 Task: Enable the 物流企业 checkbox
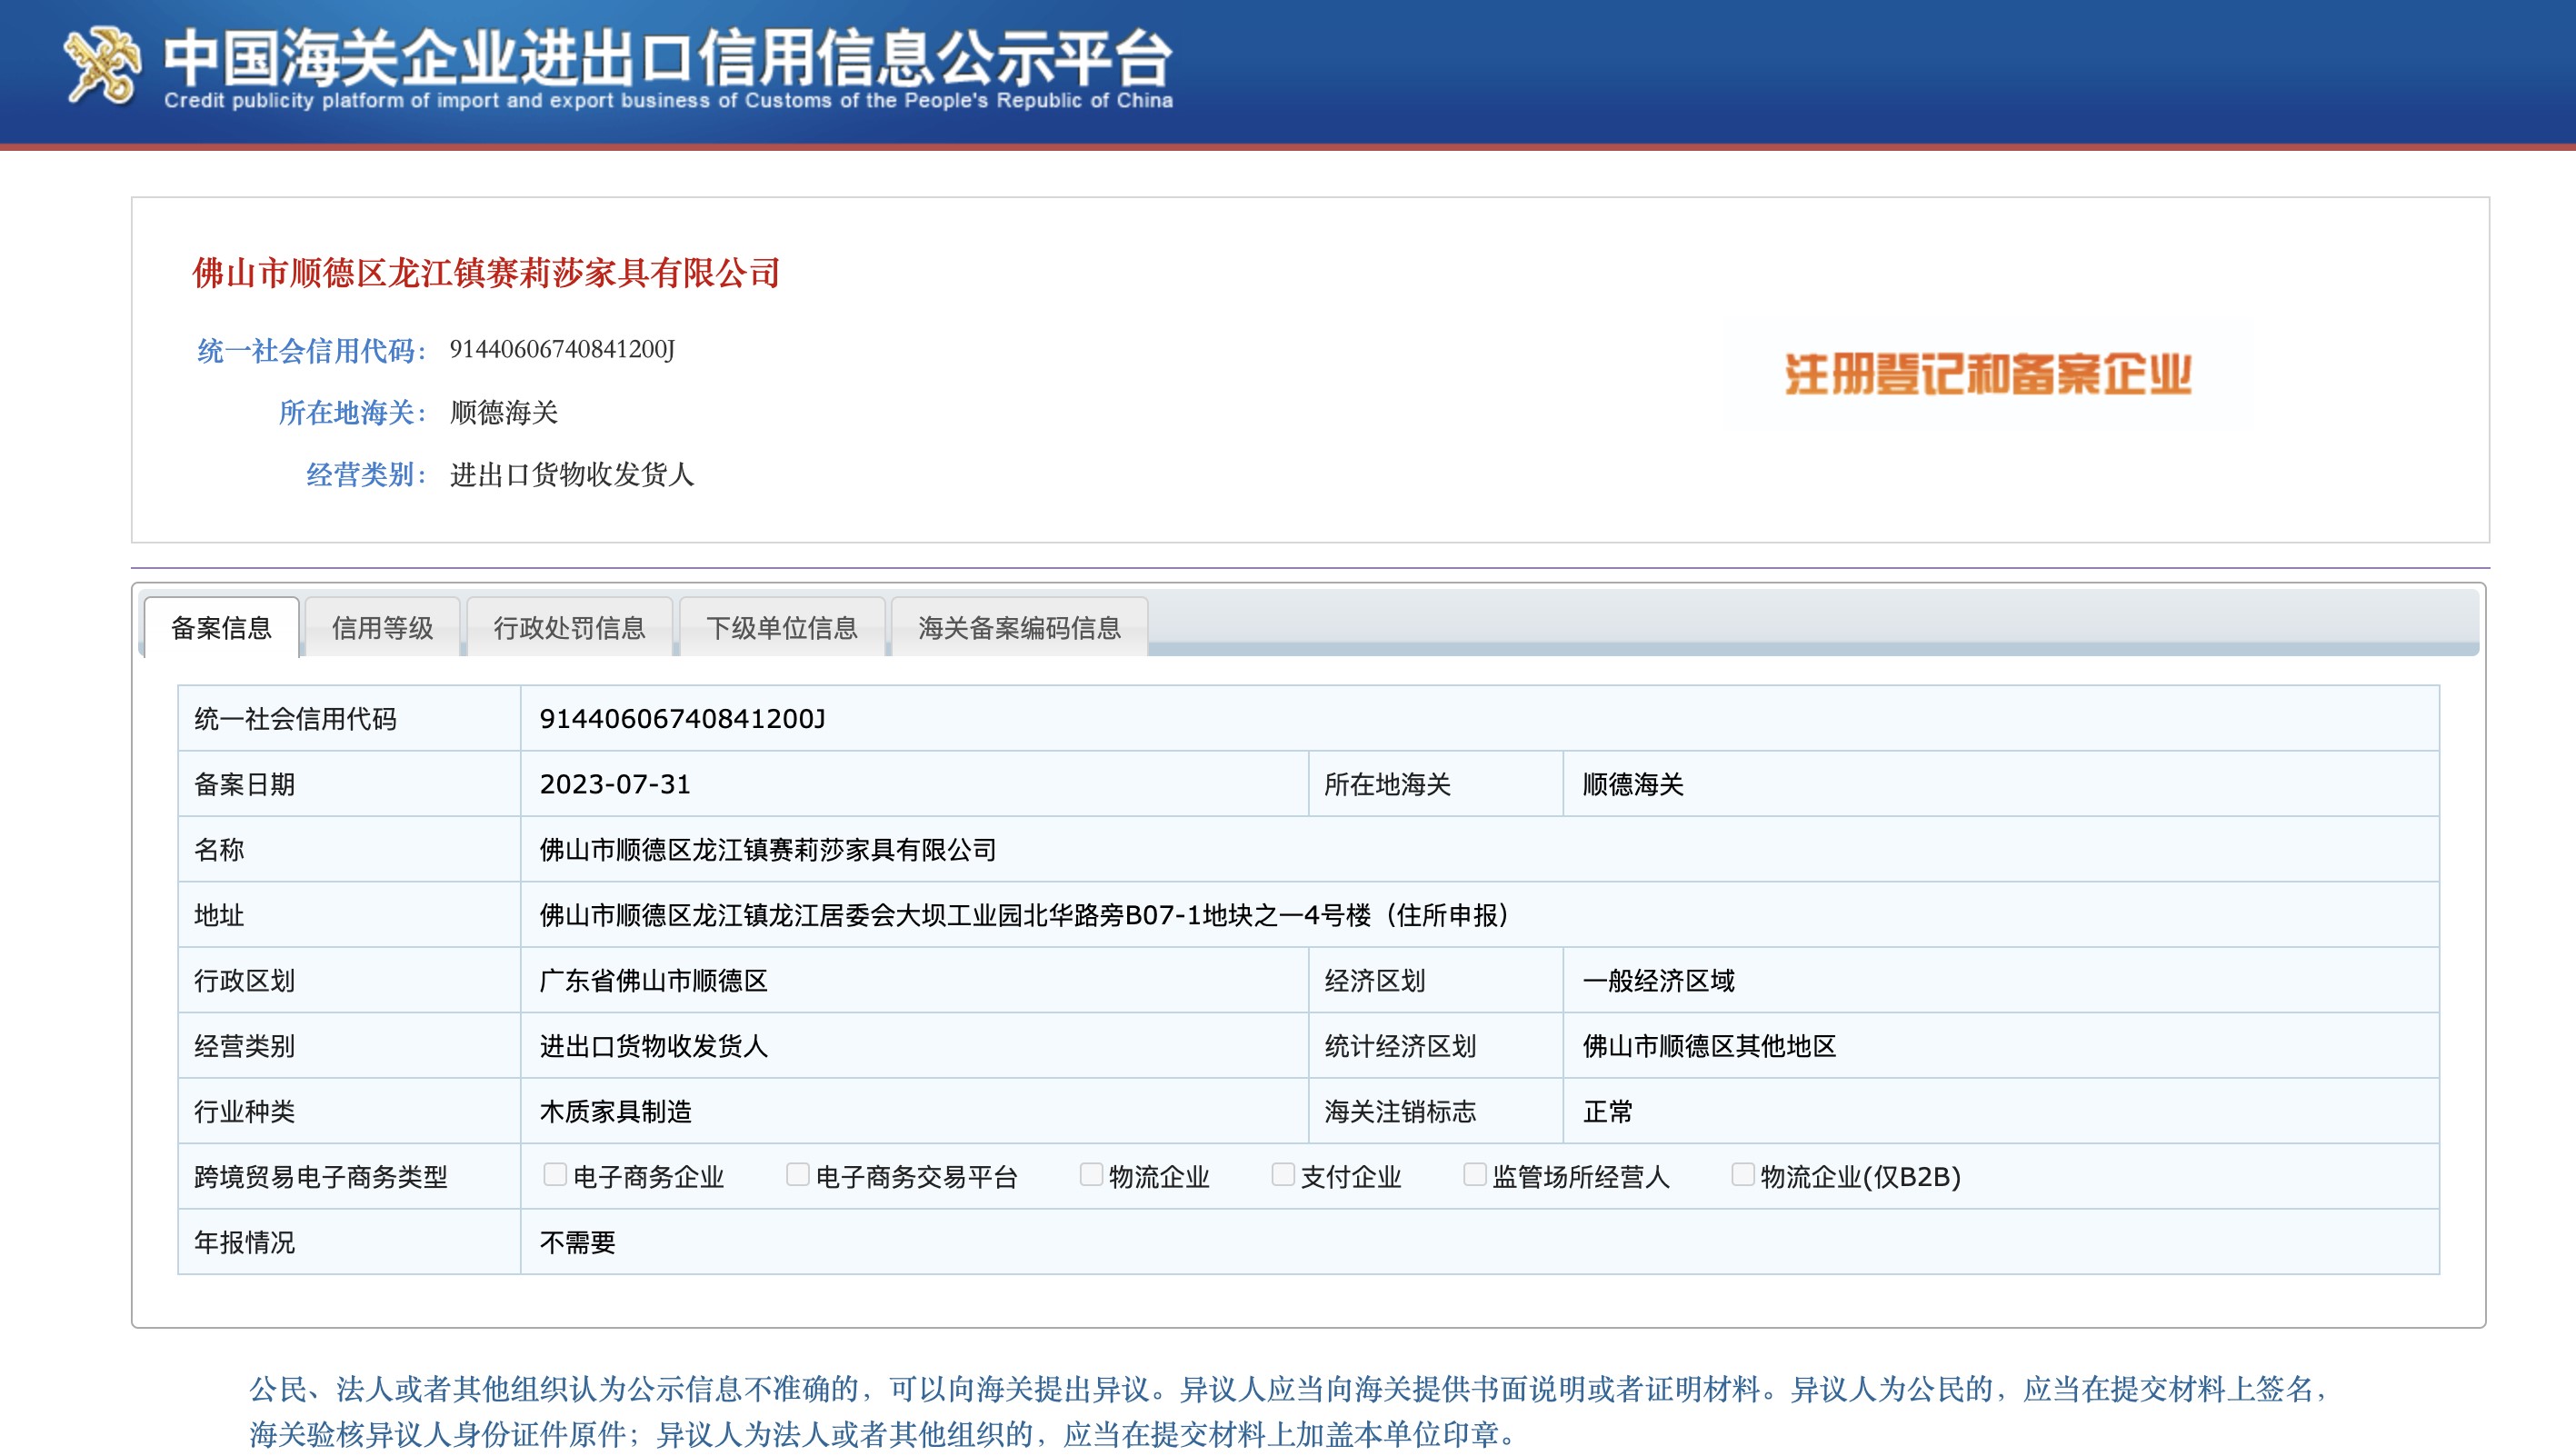(1090, 1174)
